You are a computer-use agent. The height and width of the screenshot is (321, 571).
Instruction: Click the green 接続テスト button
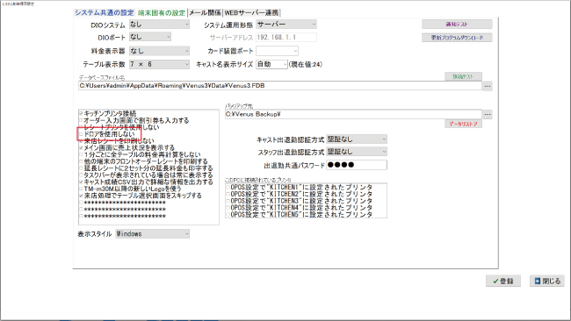(x=463, y=76)
